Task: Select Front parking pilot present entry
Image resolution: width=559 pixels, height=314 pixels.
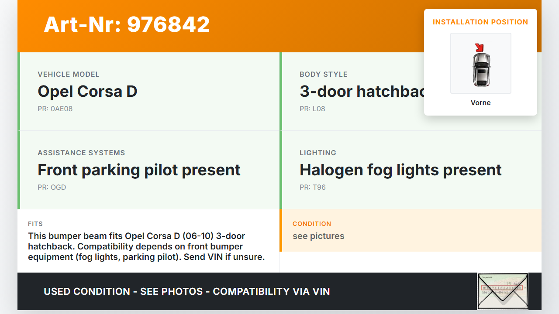Action: click(x=139, y=170)
